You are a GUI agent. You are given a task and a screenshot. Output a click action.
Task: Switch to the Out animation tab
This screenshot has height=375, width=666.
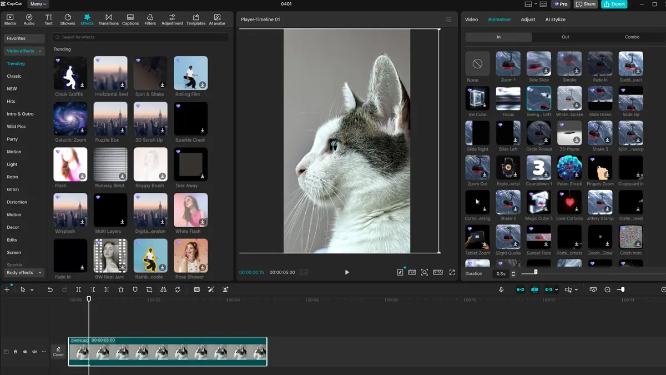565,37
